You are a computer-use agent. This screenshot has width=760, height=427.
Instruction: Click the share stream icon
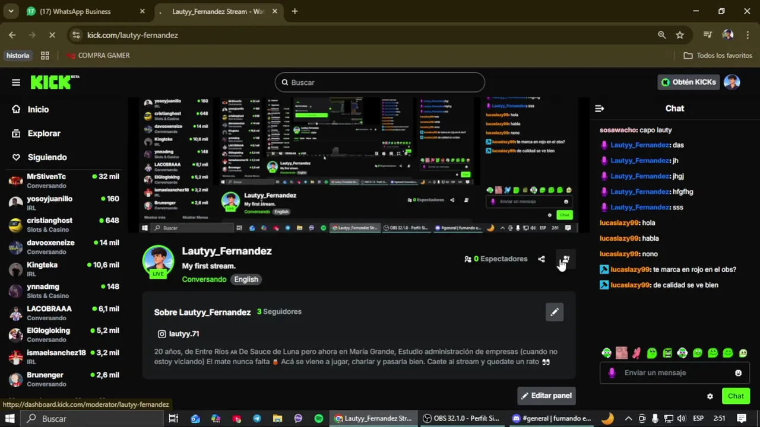[x=541, y=259]
